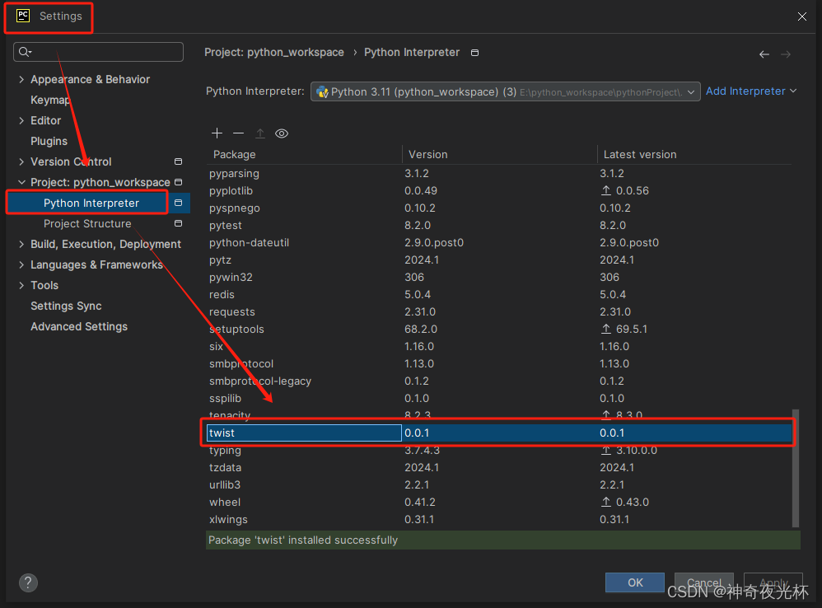Screen dimensions: 822x608
Task: Click the back navigation arrow
Action: [x=764, y=54]
